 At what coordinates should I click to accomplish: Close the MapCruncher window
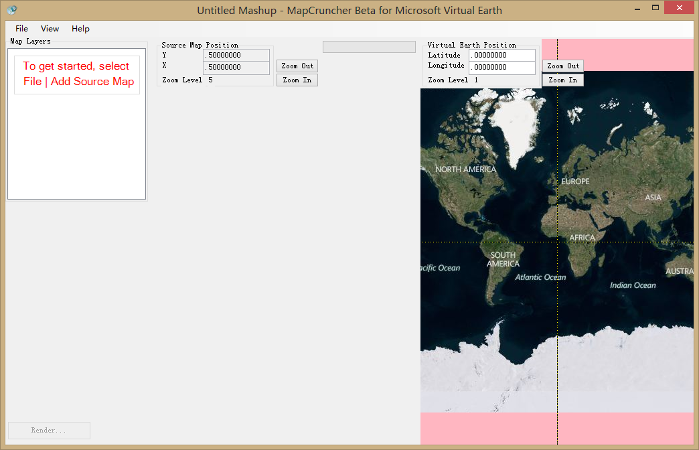[680, 8]
